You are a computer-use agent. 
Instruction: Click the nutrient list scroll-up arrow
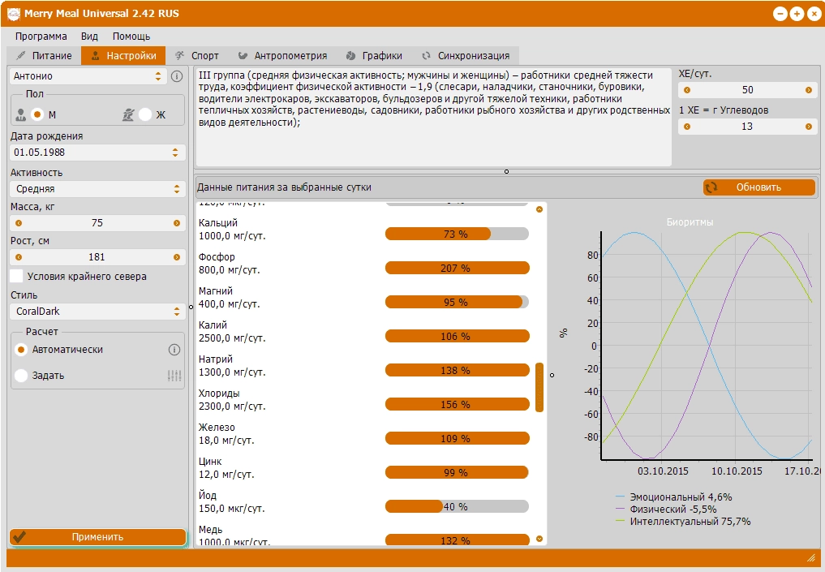coord(539,209)
